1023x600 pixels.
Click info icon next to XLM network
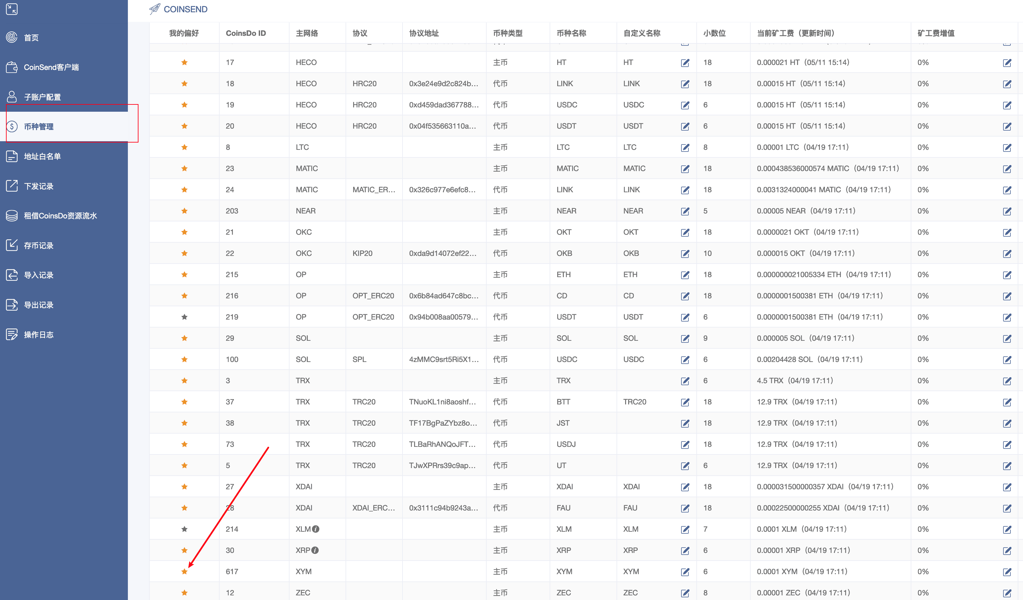[x=316, y=529]
